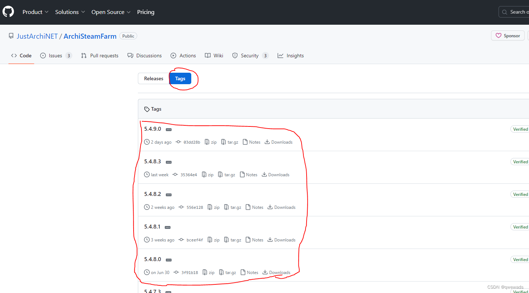Open the Notes for tag 5.4.9.0
Viewport: 529px width, 293px height.
point(251,142)
